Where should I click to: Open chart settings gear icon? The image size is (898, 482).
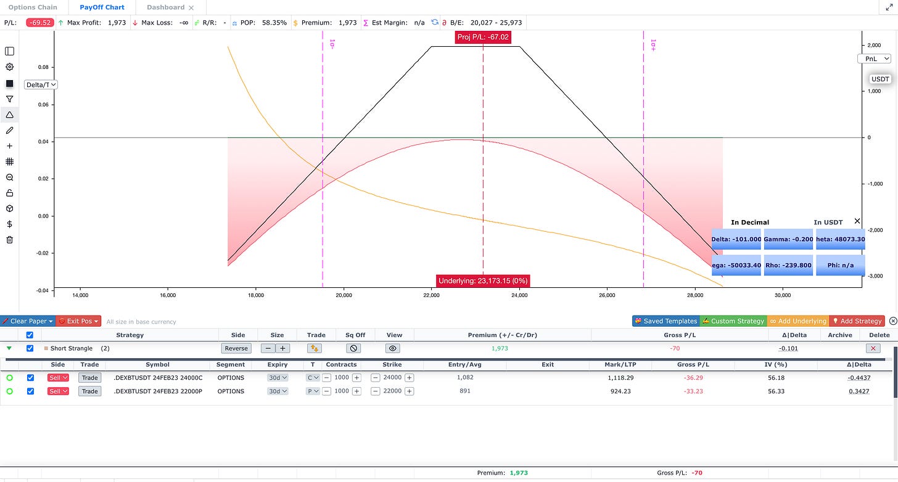[x=9, y=67]
